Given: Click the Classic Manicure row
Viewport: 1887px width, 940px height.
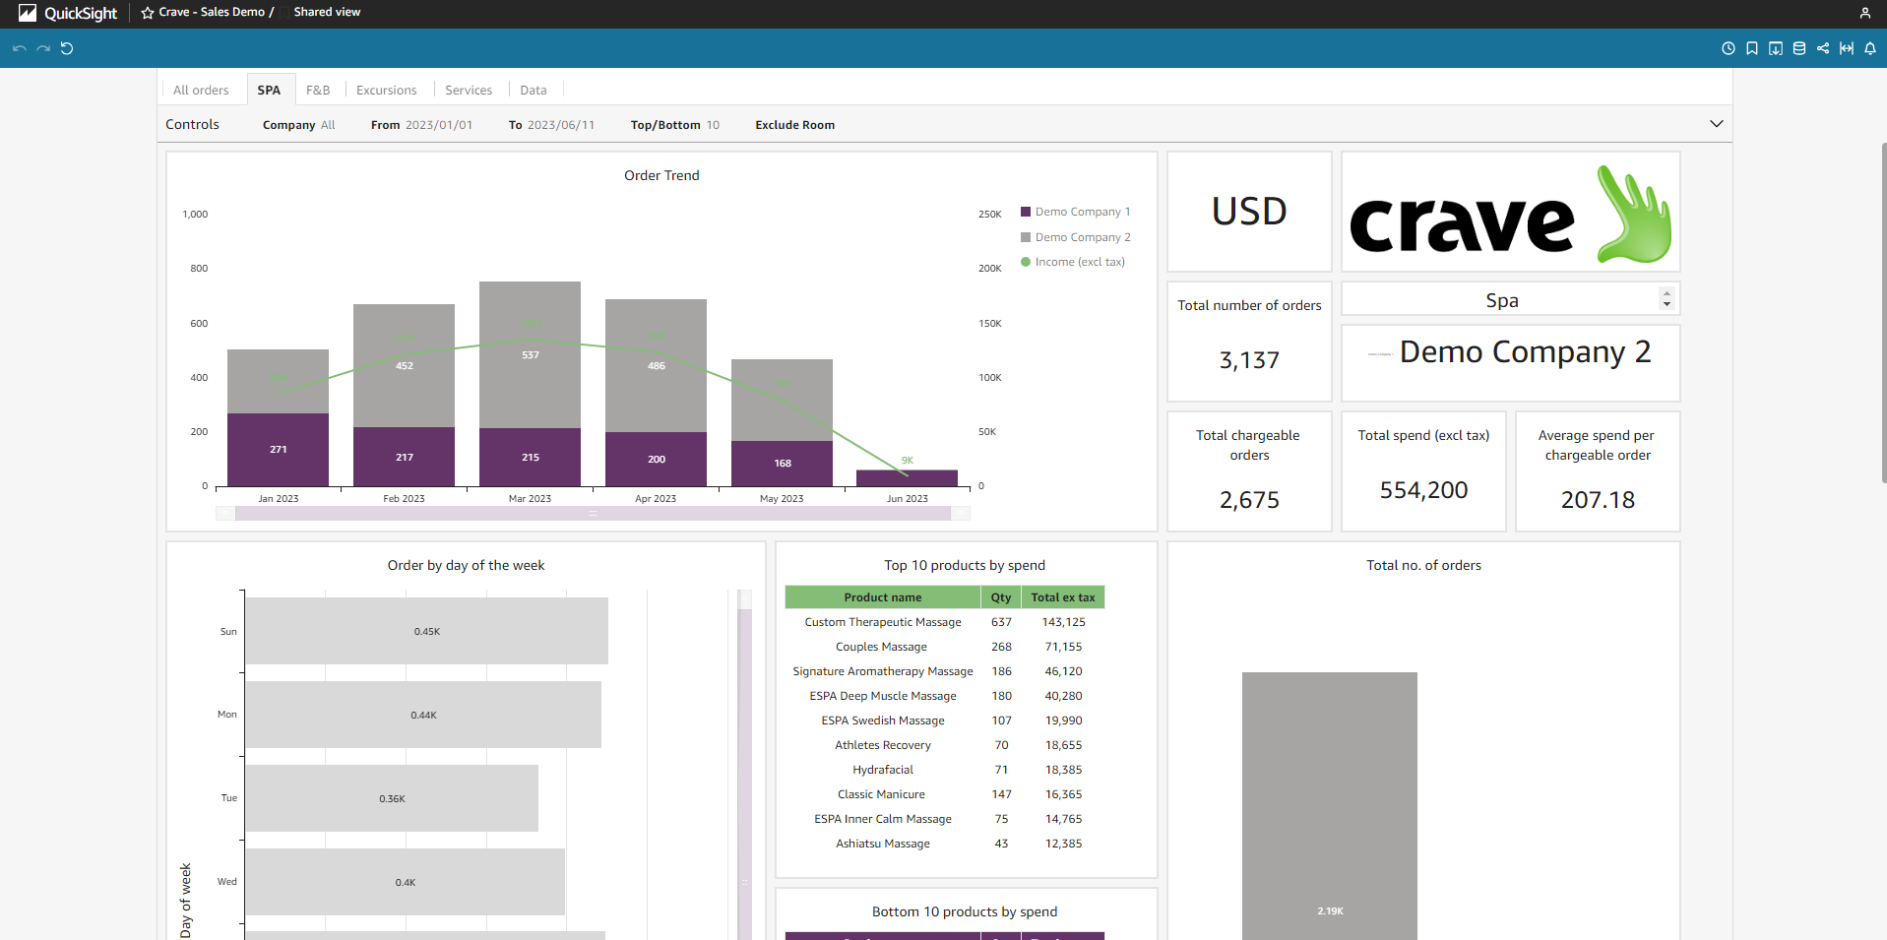Looking at the screenshot, I should tap(945, 794).
